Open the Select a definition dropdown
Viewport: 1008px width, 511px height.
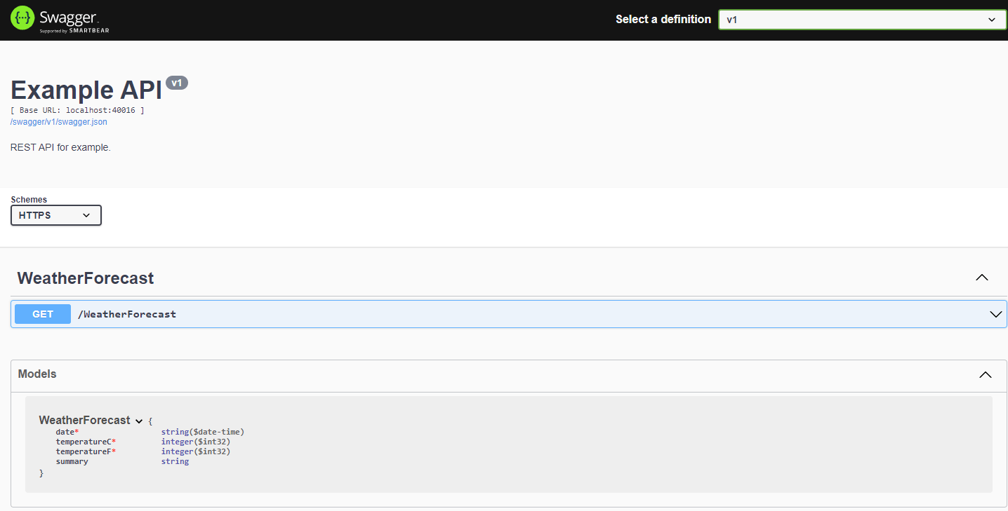[862, 20]
